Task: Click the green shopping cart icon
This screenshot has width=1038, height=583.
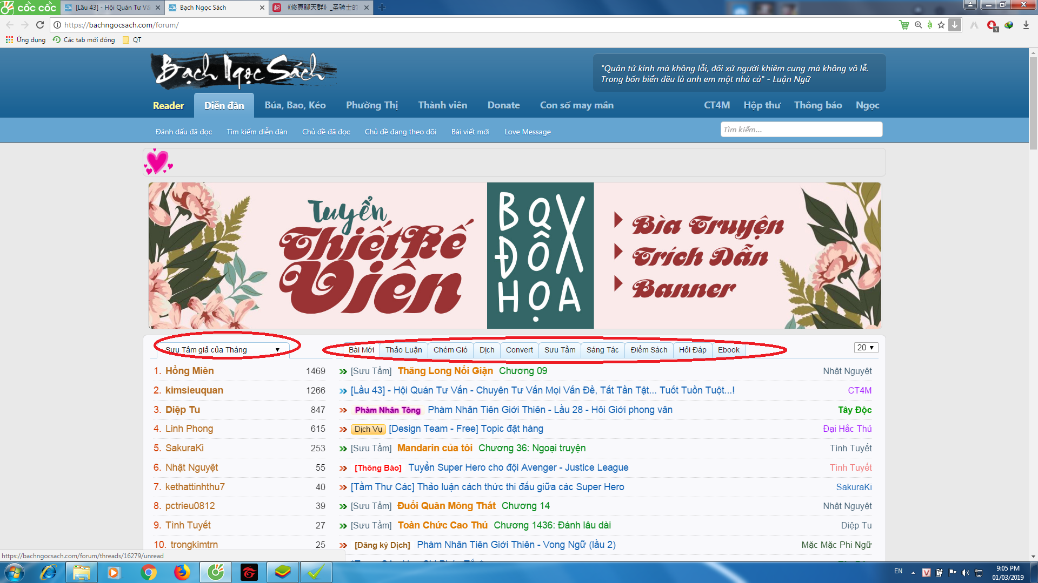Action: [x=904, y=25]
